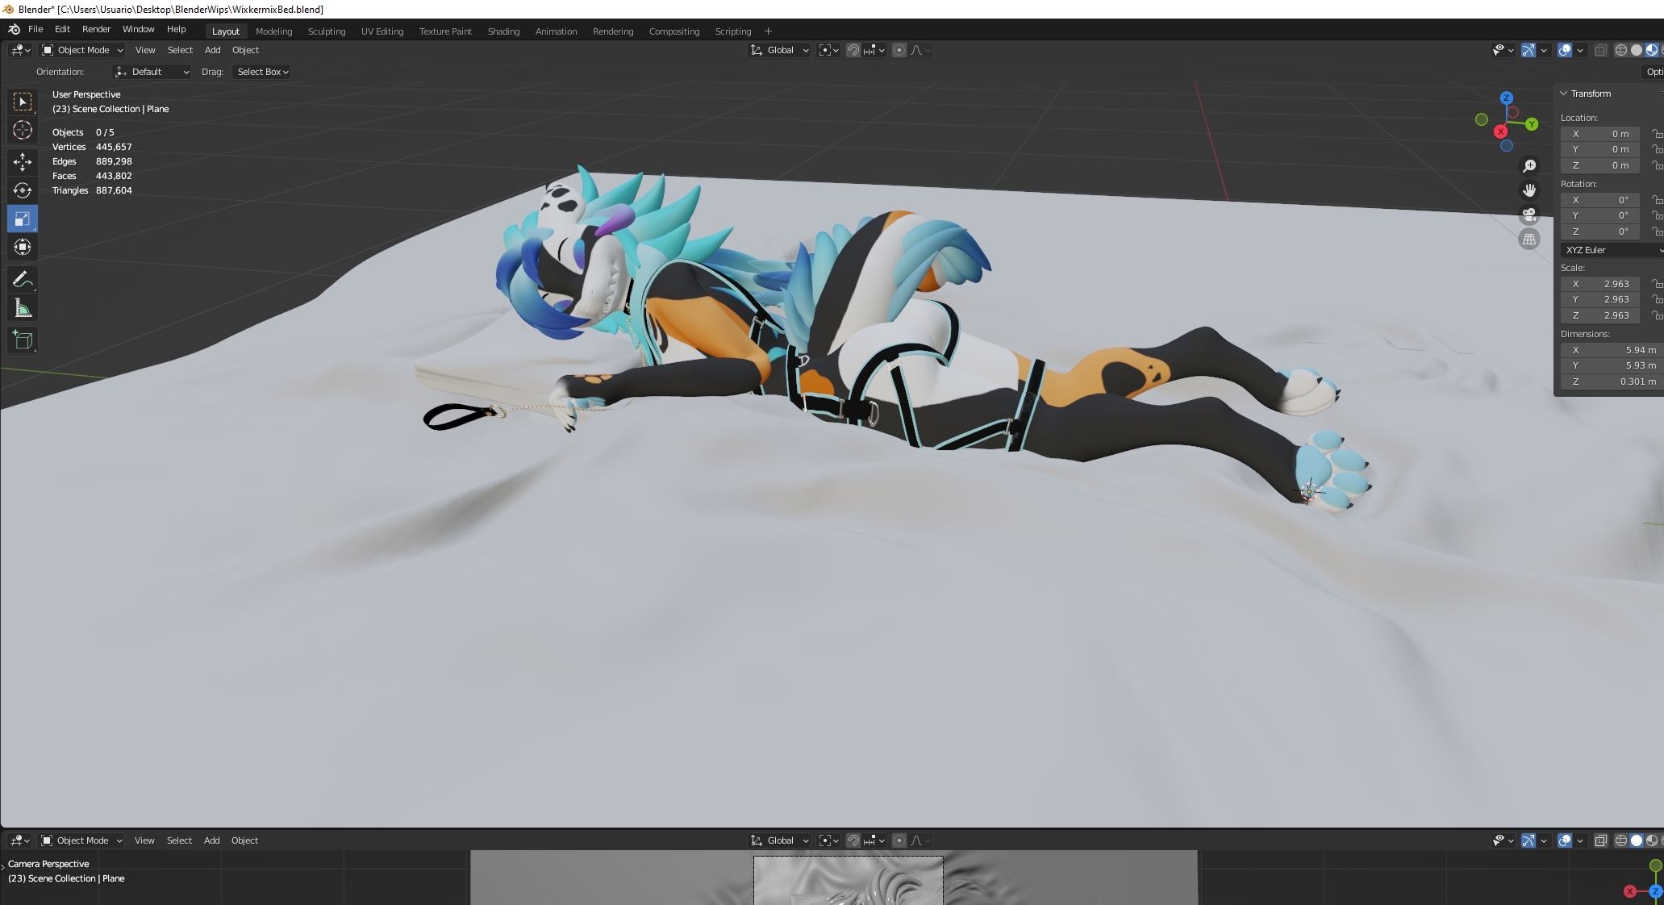Switch view with perspective/orthographic grid icon
This screenshot has height=905, width=1664.
[x=1528, y=239]
